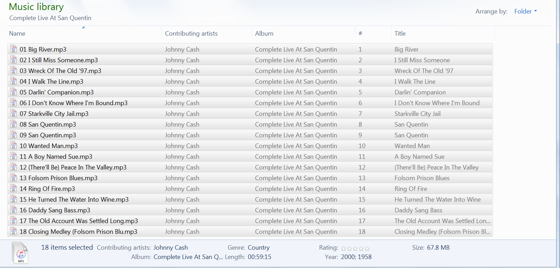Click track number 10 in the Wanted Man row

[362, 146]
